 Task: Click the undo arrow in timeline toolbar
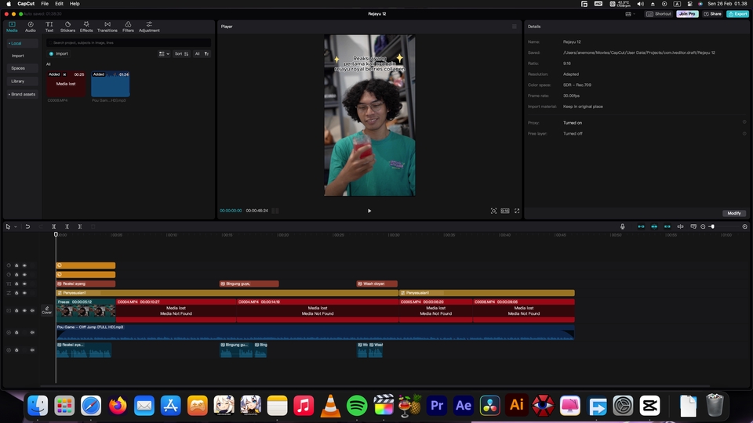pyautogui.click(x=27, y=226)
